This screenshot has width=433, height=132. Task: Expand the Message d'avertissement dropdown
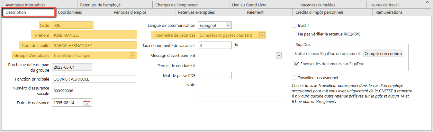pyautogui.click(x=279, y=55)
